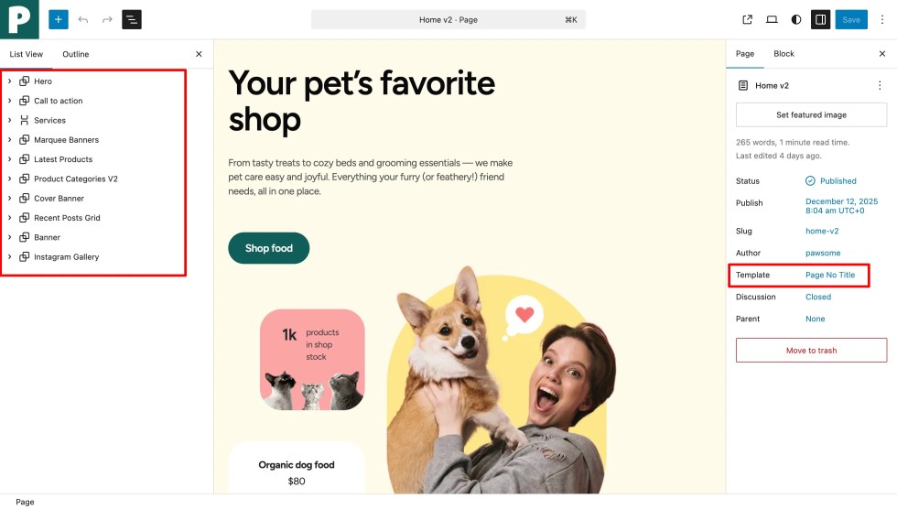Expand the Instagram Gallery block chevron
The height and width of the screenshot is (509, 897).
(10, 256)
